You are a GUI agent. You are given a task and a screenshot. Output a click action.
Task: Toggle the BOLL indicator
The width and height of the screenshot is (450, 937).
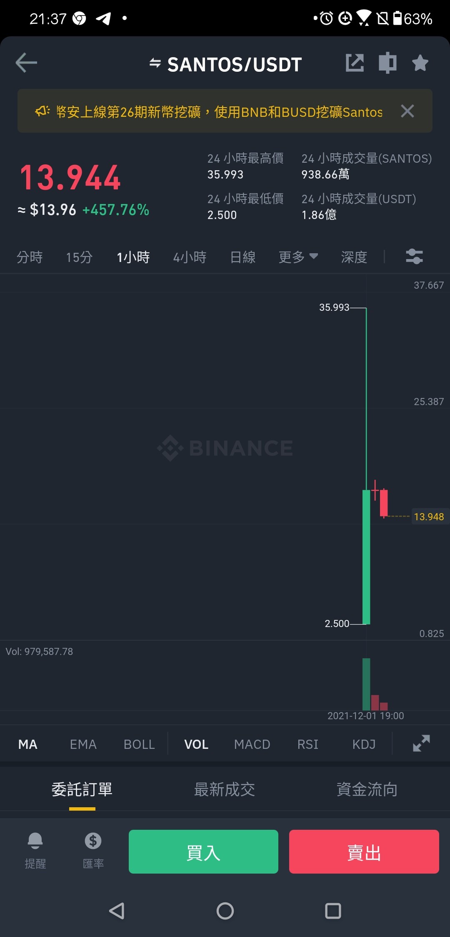point(139,744)
